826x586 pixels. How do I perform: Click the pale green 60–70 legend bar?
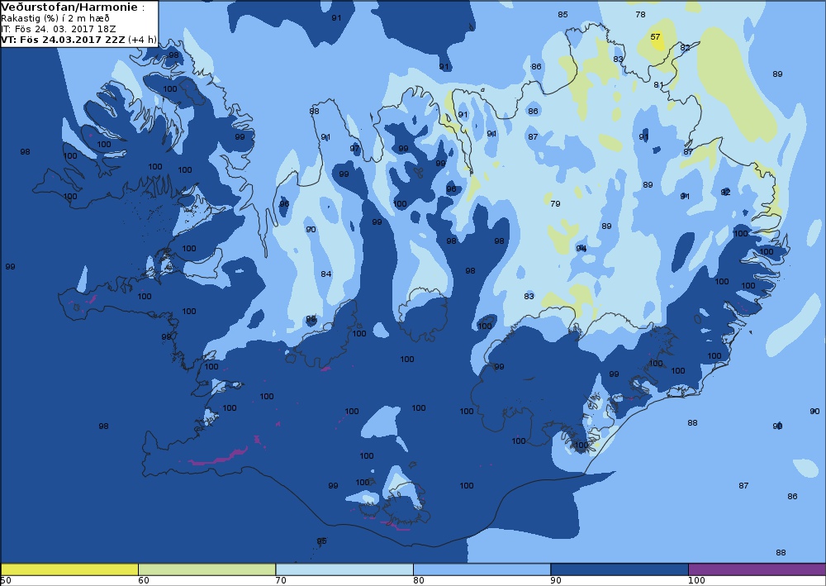[206, 569]
